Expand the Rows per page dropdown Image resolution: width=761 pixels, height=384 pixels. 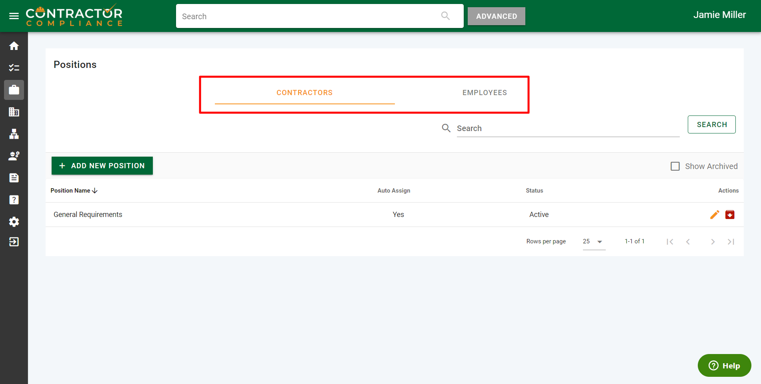594,241
